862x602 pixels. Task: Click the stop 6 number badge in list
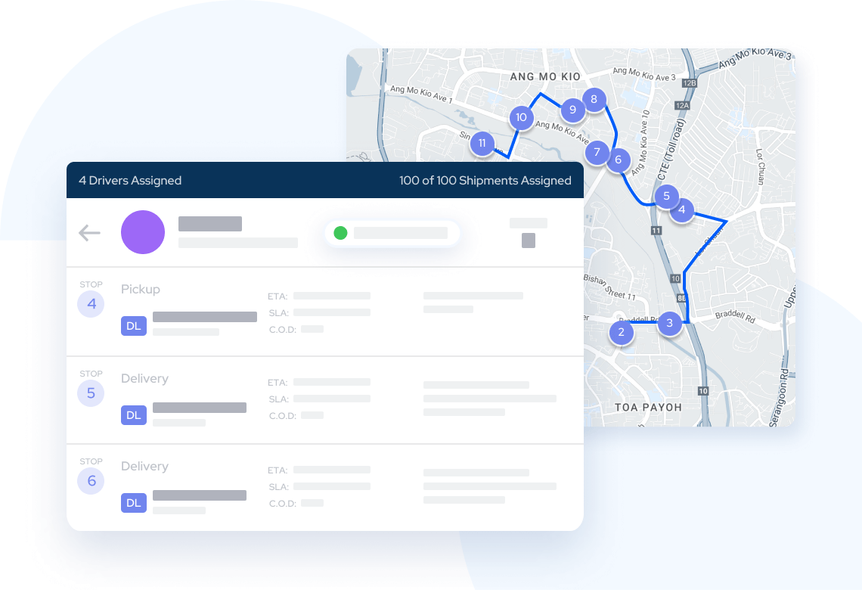click(x=91, y=481)
